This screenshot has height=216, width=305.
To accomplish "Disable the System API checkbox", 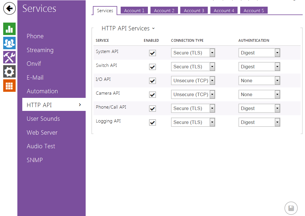I will click(x=152, y=53).
